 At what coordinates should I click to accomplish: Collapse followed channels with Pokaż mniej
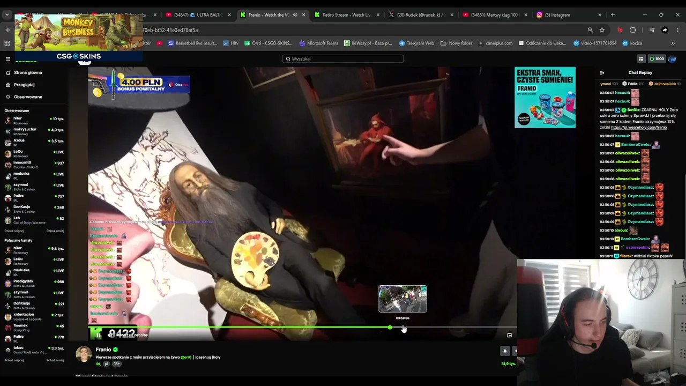coord(55,231)
